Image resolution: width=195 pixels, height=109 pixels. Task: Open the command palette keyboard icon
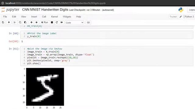(x=88, y=22)
